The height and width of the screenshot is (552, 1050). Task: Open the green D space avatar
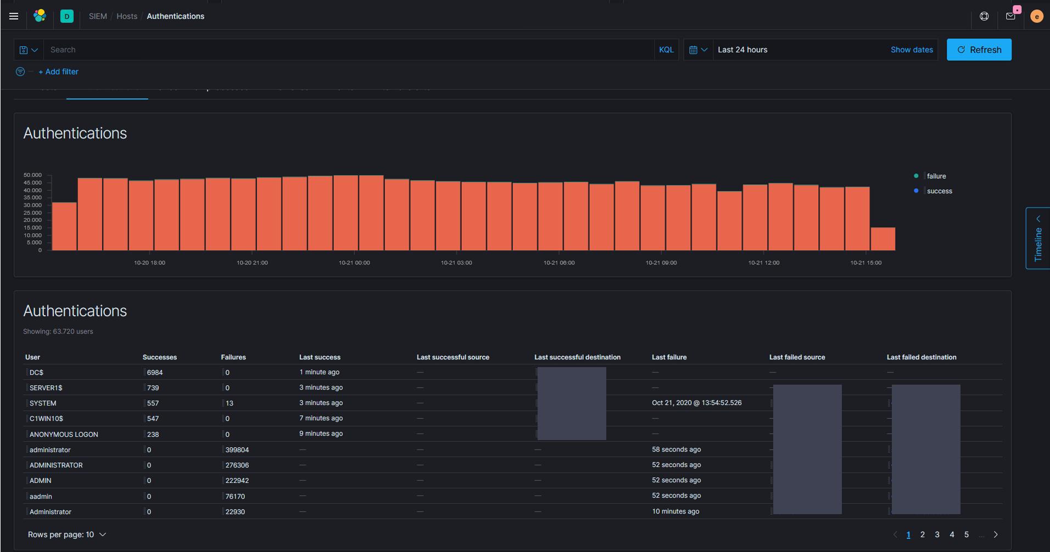point(66,16)
